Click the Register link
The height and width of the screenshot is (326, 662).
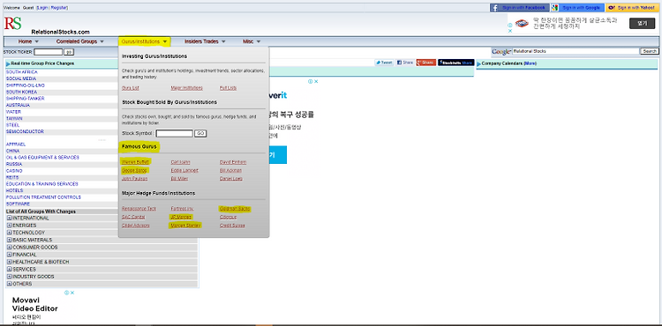58,8
